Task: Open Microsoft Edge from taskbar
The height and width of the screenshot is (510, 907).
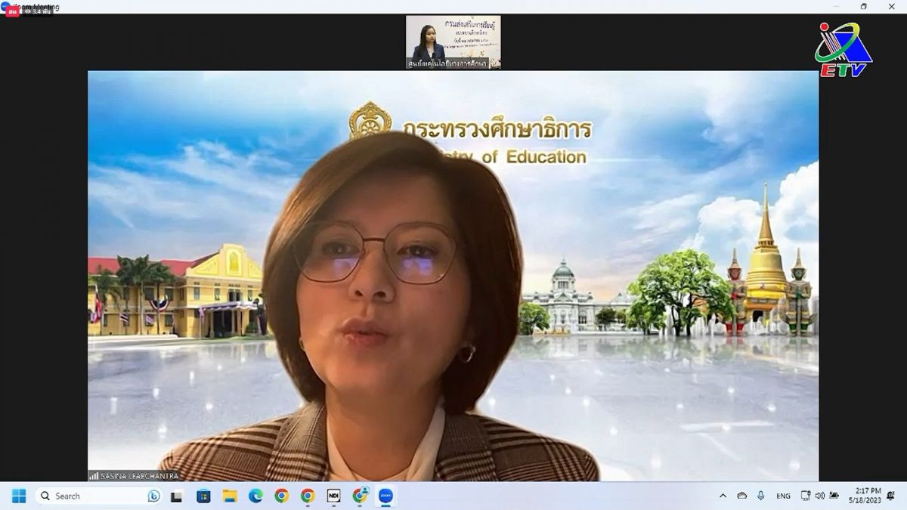Action: (x=255, y=496)
